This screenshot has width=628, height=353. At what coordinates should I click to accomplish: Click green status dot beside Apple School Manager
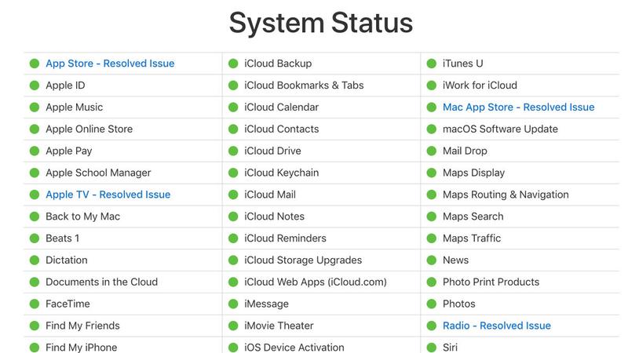pos(35,173)
